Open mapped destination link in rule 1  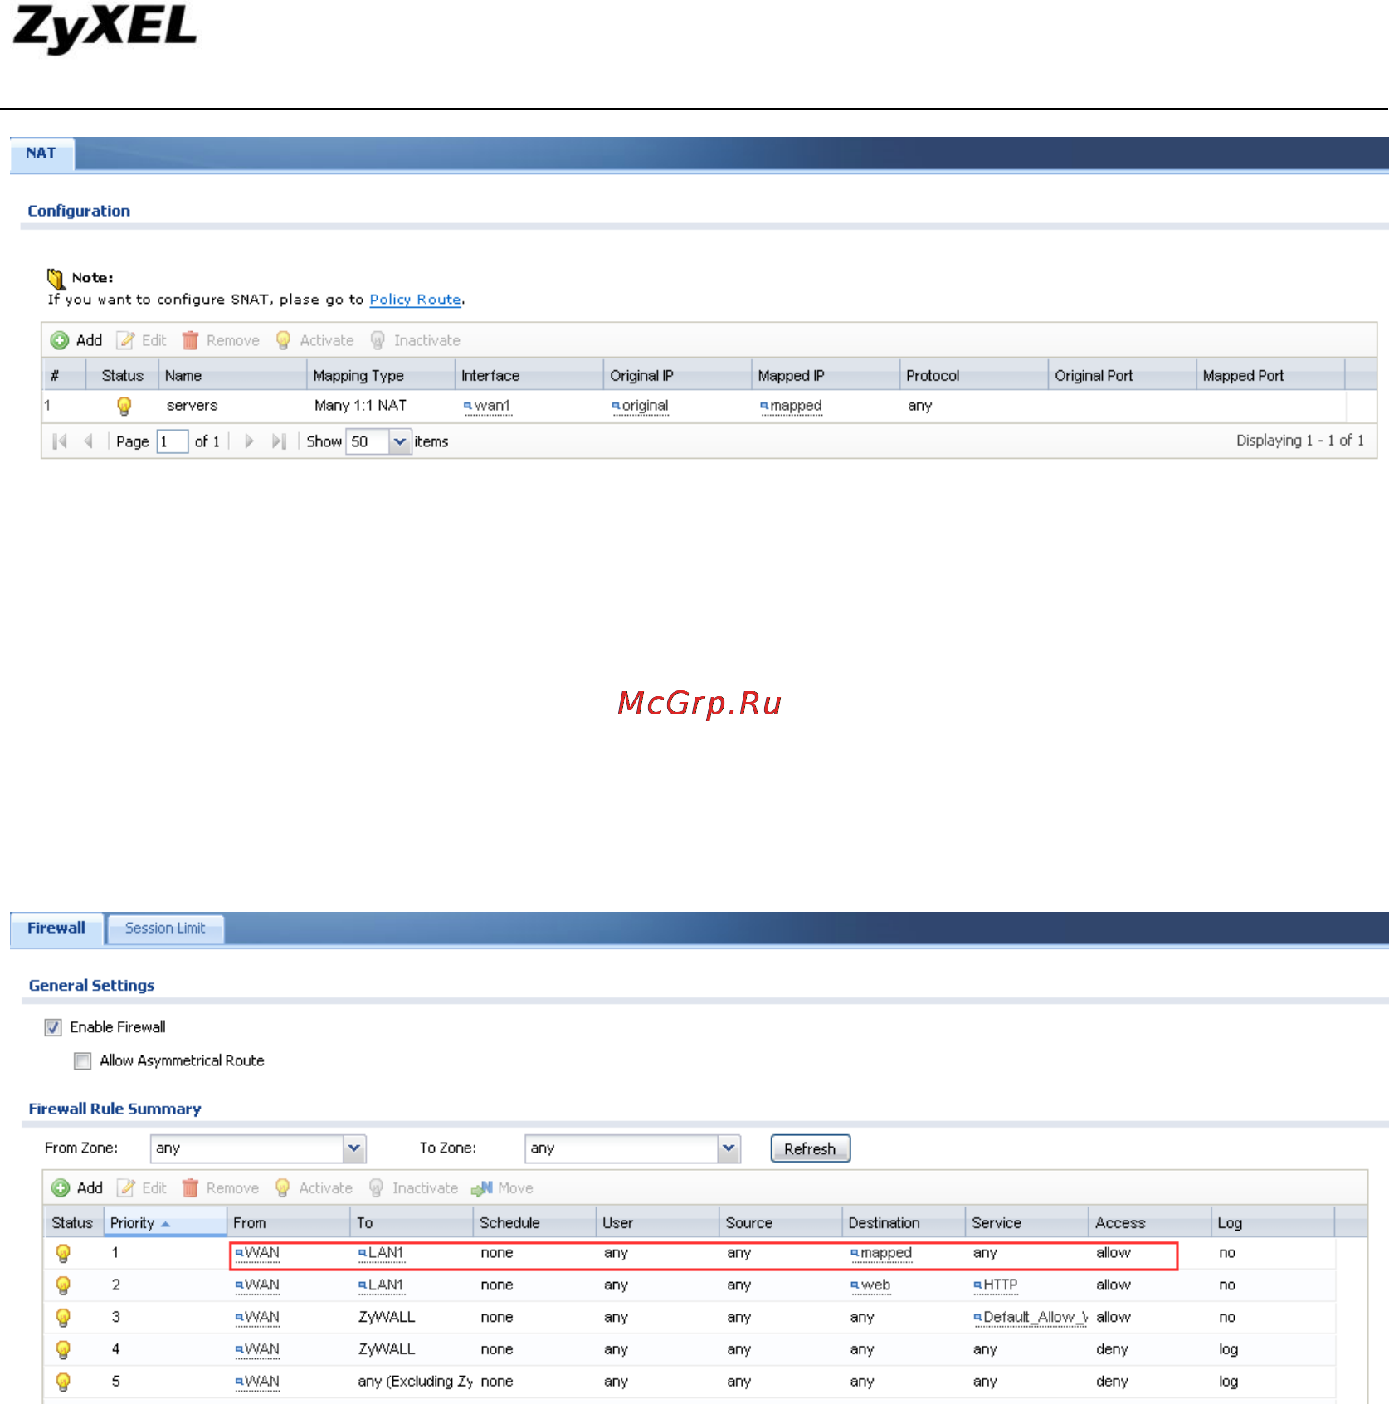881,1253
